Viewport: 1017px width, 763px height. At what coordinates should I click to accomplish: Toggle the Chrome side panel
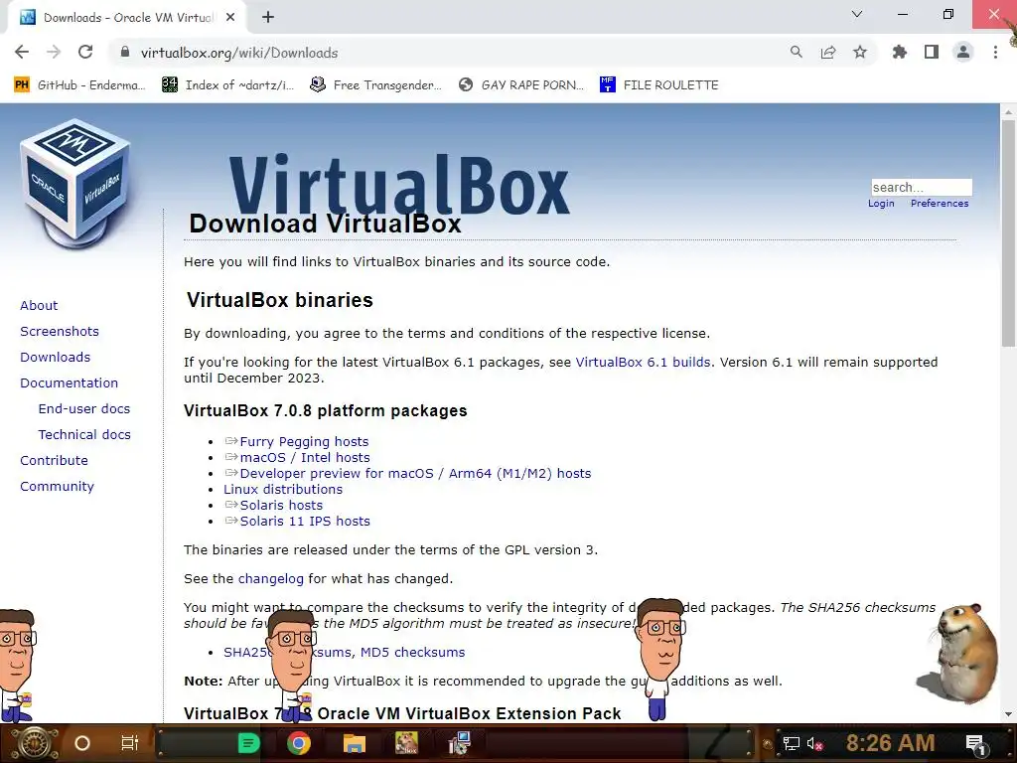click(931, 52)
